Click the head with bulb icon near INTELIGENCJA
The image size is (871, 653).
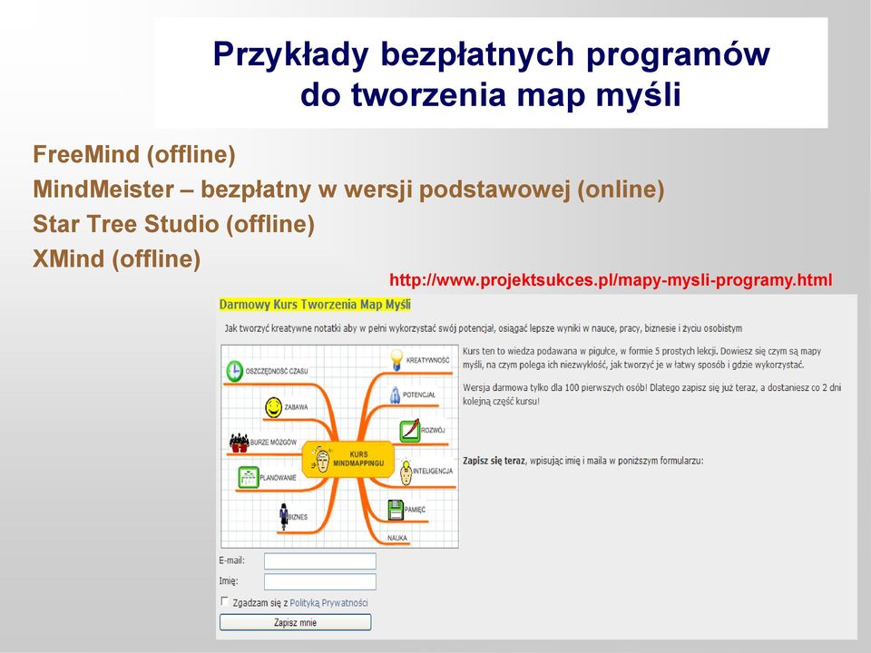point(406,472)
